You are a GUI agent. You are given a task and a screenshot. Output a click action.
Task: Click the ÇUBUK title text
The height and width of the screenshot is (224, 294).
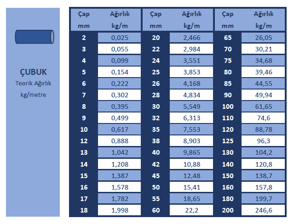[33, 72]
